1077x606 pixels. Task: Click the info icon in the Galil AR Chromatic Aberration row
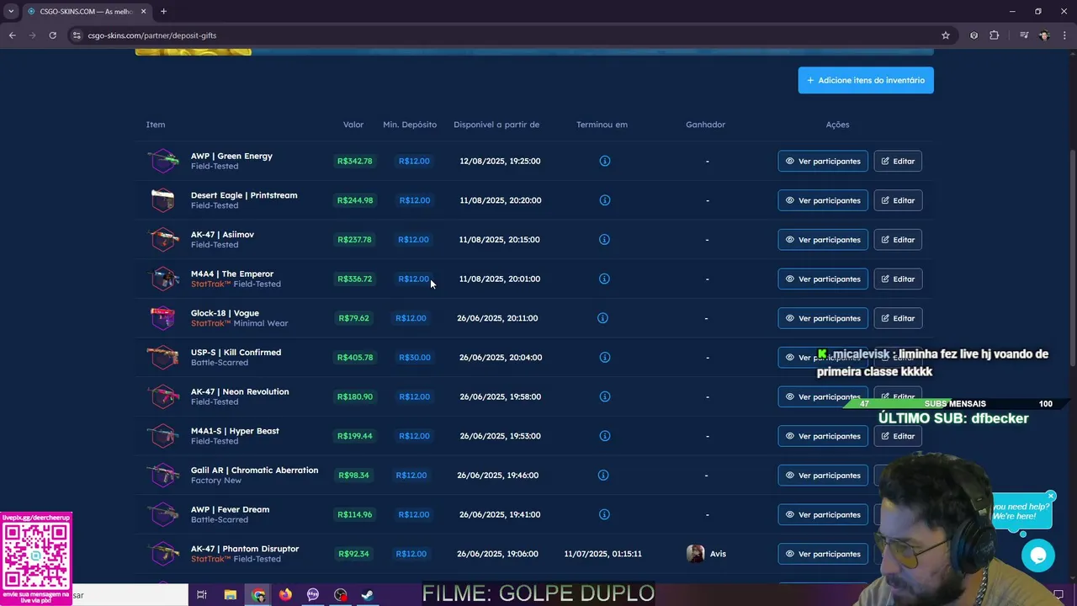(x=602, y=476)
